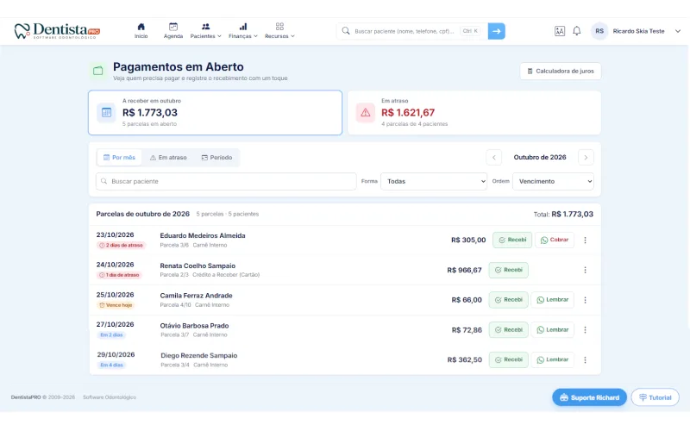The width and height of the screenshot is (690, 431).
Task: Open more options for Diego Rezende Sampaio
Action: (585, 359)
